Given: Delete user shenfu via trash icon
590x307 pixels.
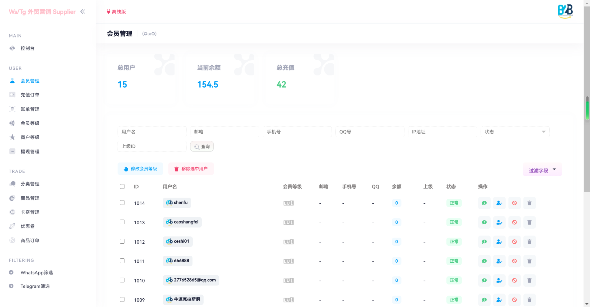Looking at the screenshot, I should click(x=529, y=203).
